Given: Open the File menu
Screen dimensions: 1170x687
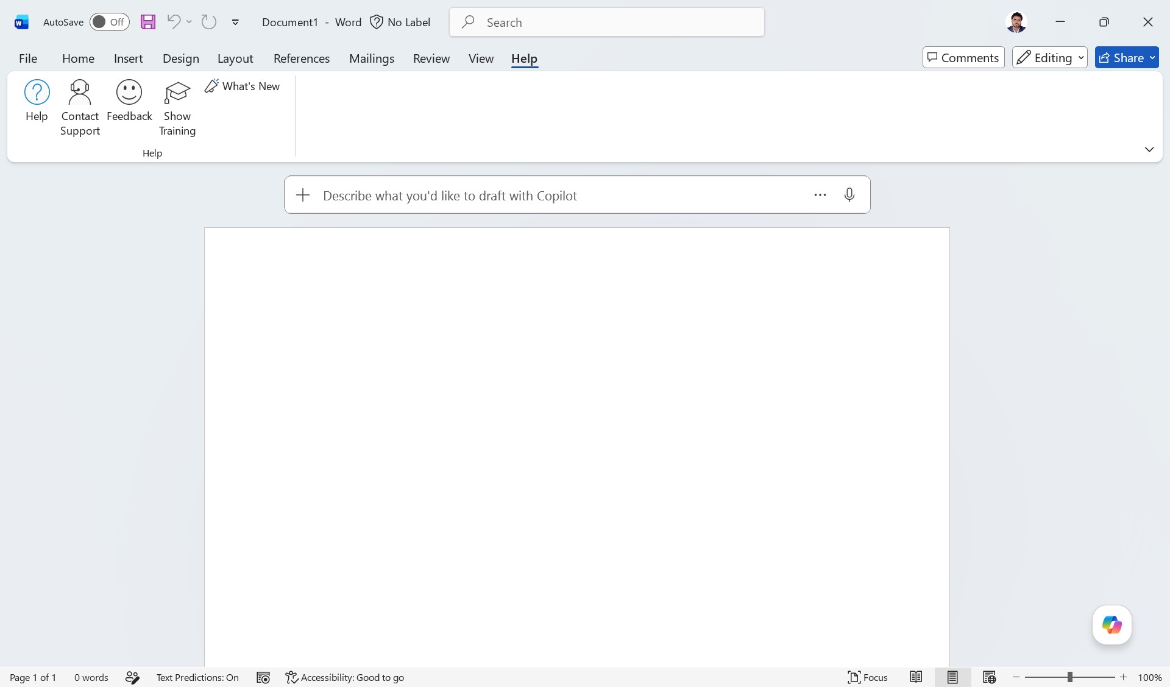Looking at the screenshot, I should point(28,58).
